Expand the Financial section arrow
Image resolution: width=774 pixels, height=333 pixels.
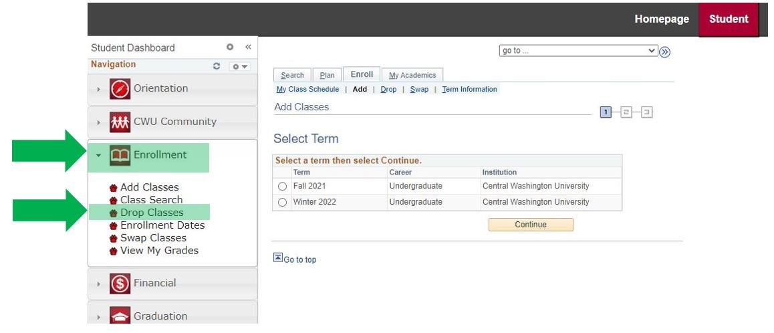coord(99,284)
